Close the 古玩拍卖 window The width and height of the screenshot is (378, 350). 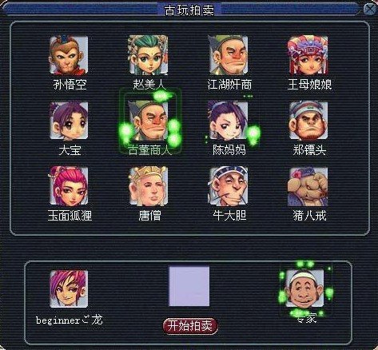(370, 9)
